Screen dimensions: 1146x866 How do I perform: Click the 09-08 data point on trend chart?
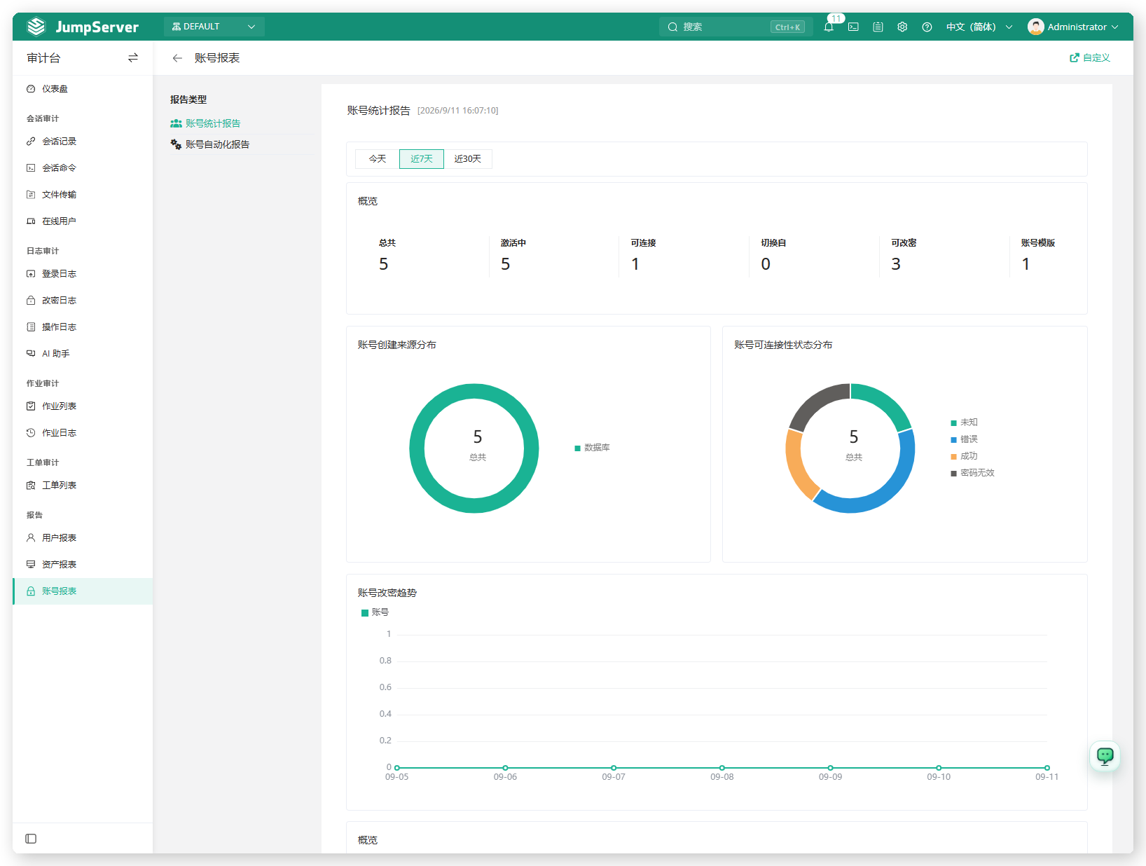722,768
